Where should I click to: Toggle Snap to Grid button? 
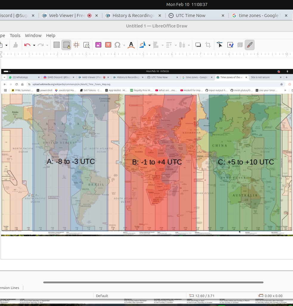(x=66, y=45)
